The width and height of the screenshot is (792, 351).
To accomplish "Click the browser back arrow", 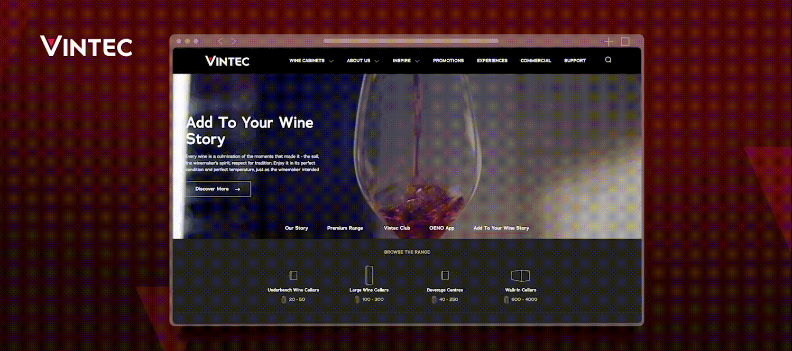I will pos(220,41).
